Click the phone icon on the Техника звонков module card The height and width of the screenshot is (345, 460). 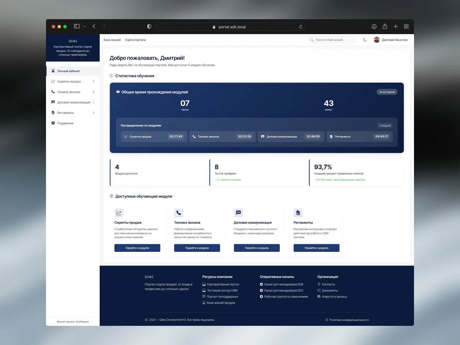(x=179, y=213)
